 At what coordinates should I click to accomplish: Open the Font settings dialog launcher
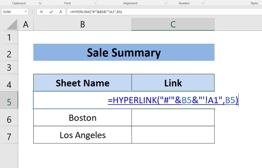click(x=95, y=3)
